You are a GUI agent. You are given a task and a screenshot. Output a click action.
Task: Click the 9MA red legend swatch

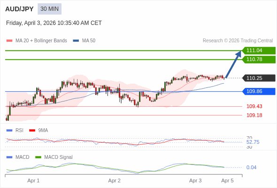tap(32, 131)
